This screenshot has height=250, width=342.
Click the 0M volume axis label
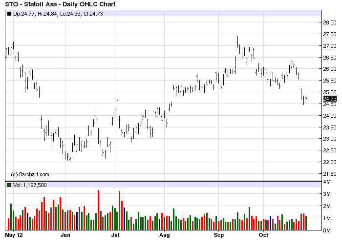(x=327, y=230)
